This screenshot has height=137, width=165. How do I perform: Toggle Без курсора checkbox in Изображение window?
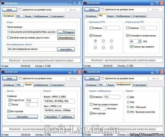[x=91, y=113]
